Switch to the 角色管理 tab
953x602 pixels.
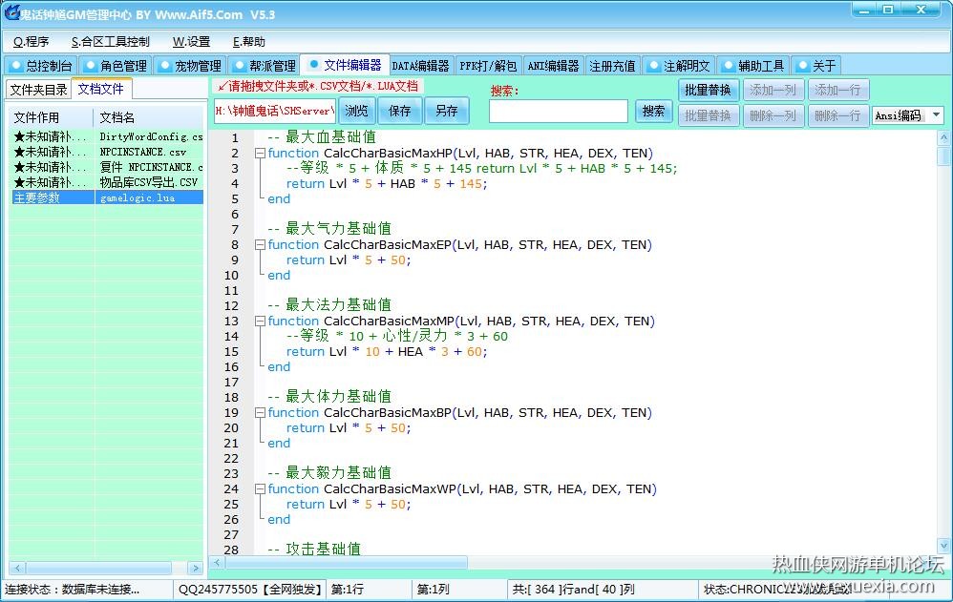[x=116, y=66]
